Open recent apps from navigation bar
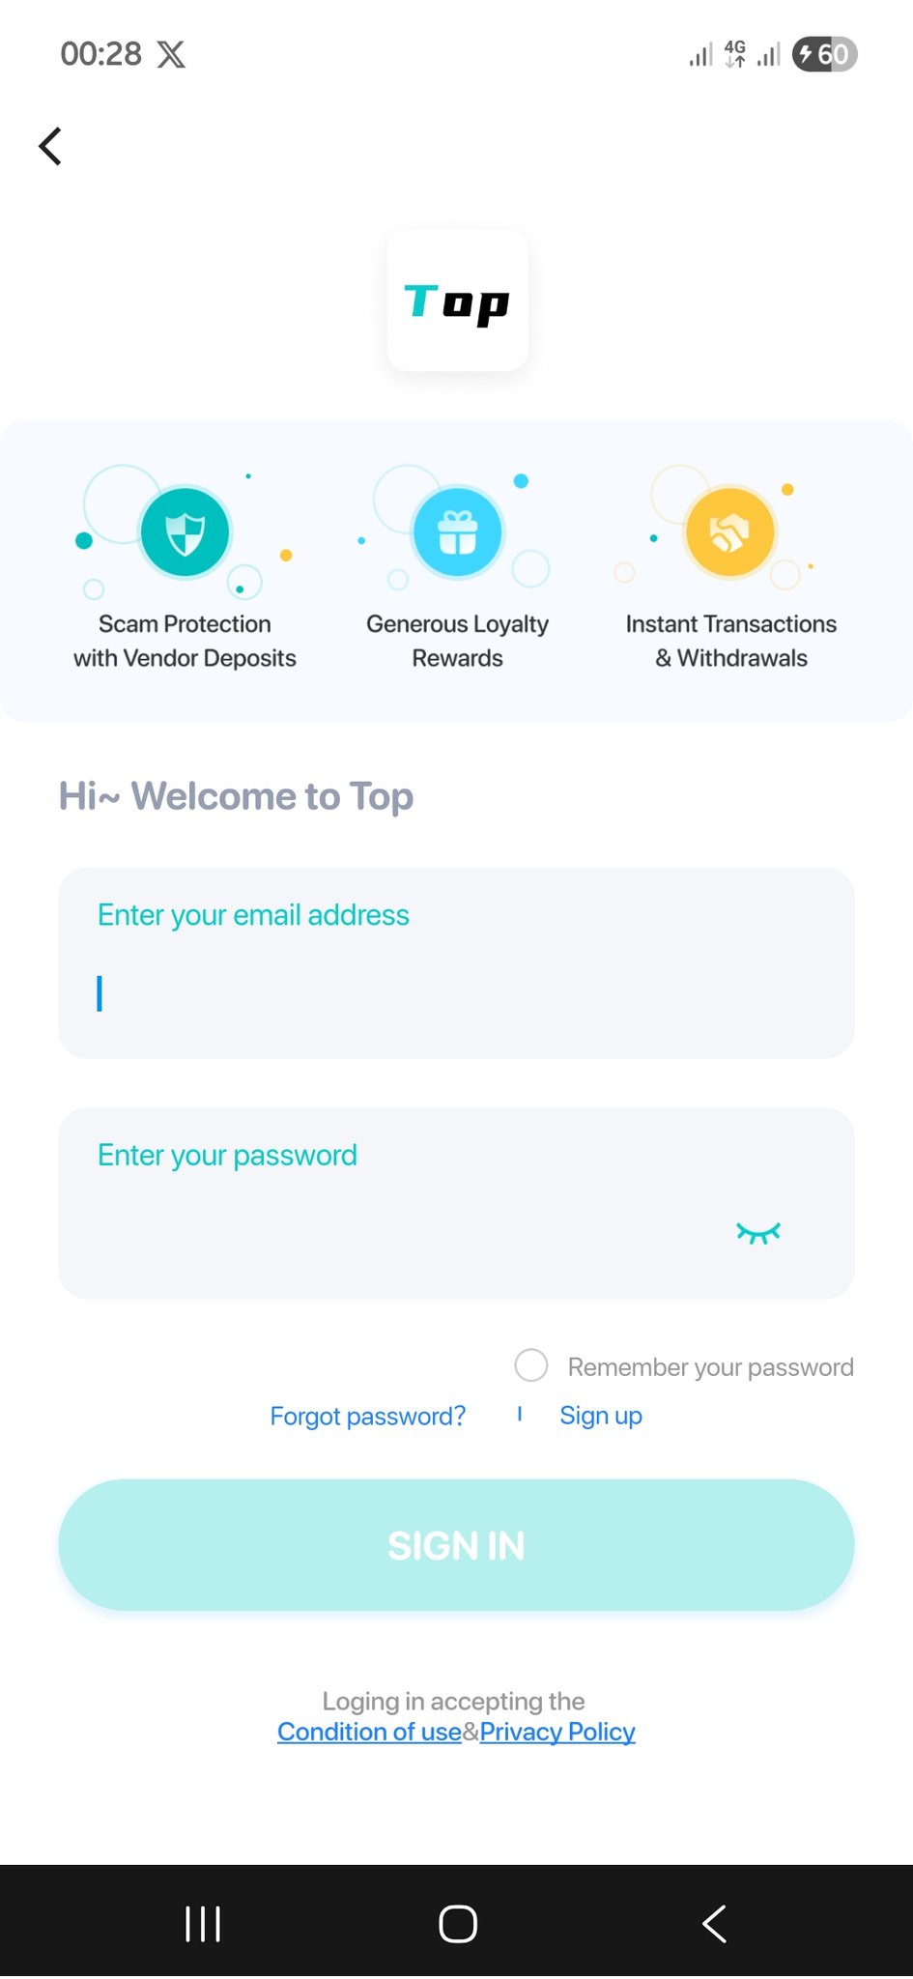Viewport: 913px width, 1979px height. click(x=203, y=1923)
